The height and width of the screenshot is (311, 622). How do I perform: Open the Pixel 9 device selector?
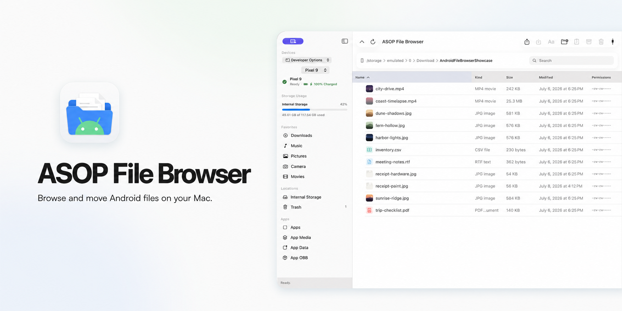click(315, 70)
